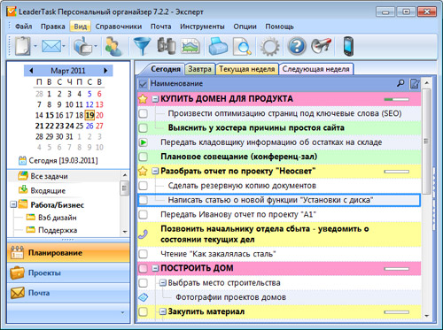Image resolution: width=443 pixels, height=330 pixels.
Task: Open the Файл menu
Action: pos(23,27)
